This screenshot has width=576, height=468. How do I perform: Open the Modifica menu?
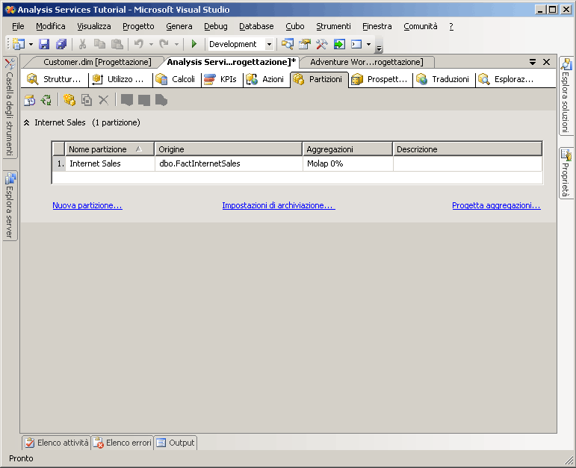[51, 26]
